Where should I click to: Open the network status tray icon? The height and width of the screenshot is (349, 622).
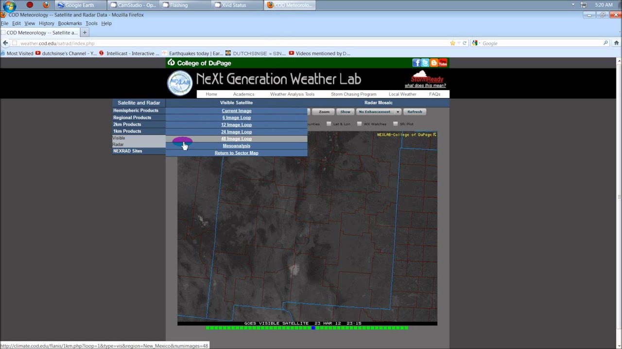pyautogui.click(x=584, y=5)
